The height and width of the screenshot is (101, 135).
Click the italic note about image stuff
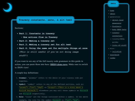pos(49,54)
